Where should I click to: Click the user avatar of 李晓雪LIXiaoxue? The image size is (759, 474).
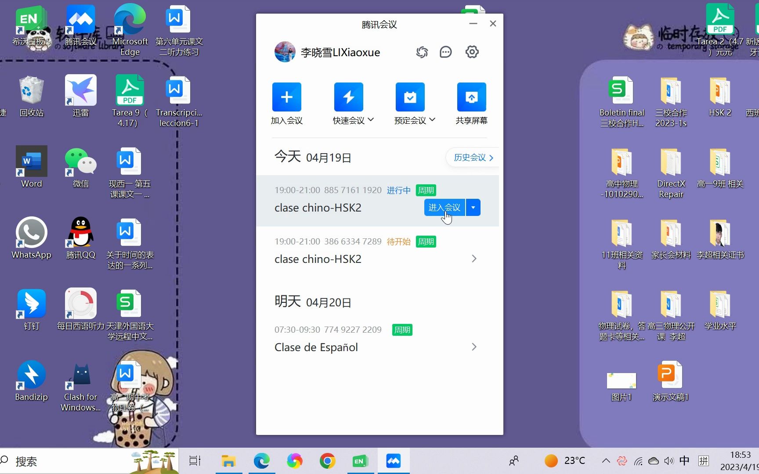(x=285, y=52)
